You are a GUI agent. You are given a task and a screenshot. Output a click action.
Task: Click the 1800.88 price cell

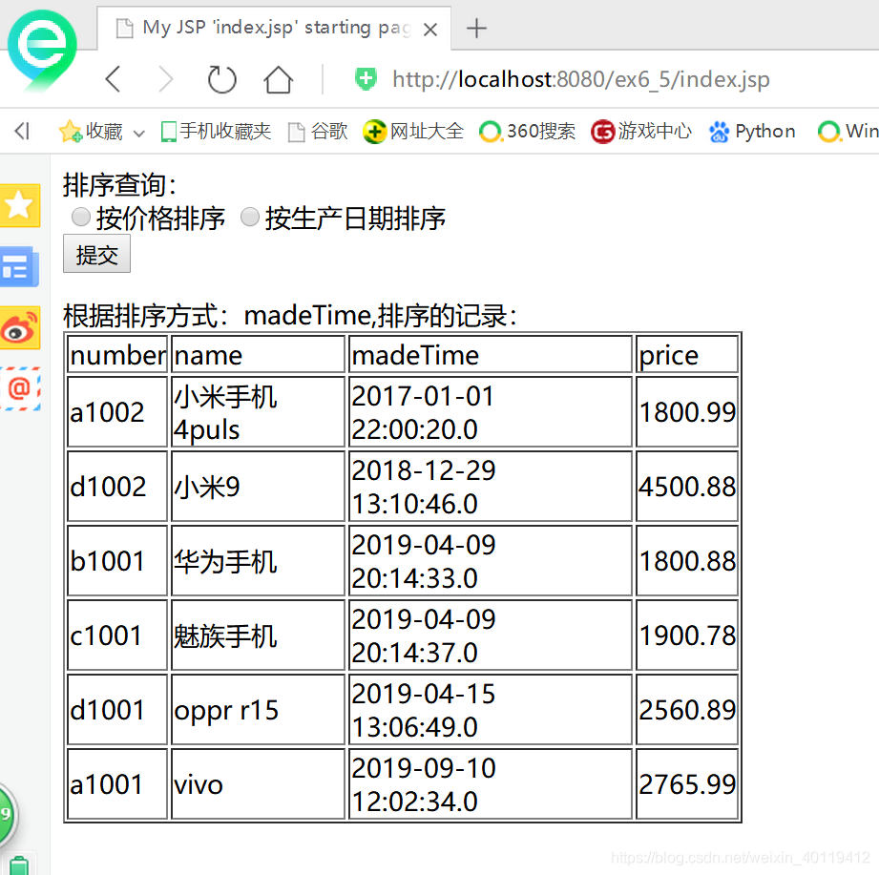687,561
